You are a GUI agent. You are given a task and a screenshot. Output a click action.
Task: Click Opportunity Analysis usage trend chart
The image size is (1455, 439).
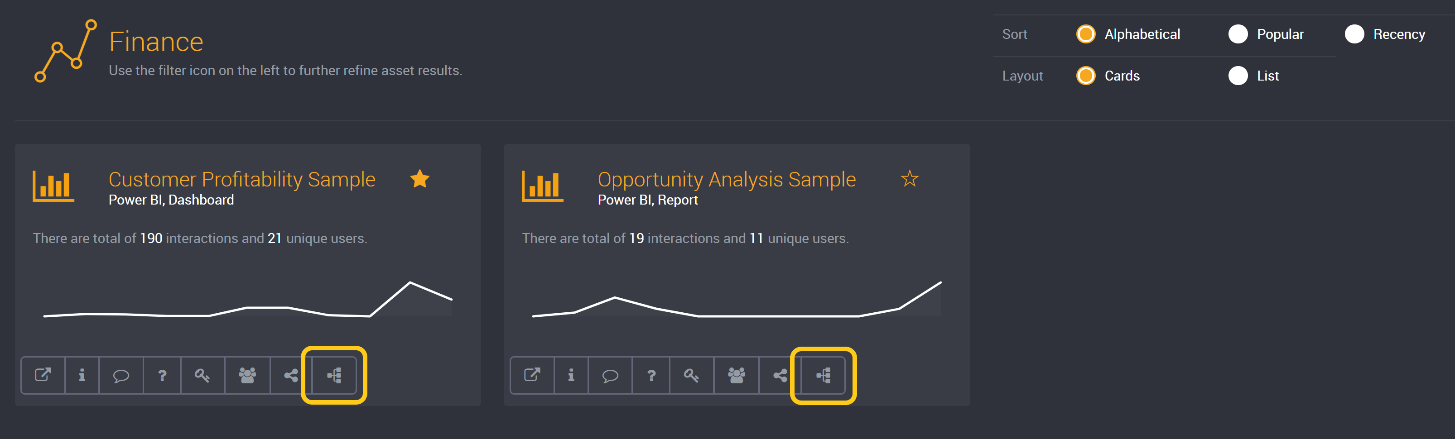click(737, 299)
